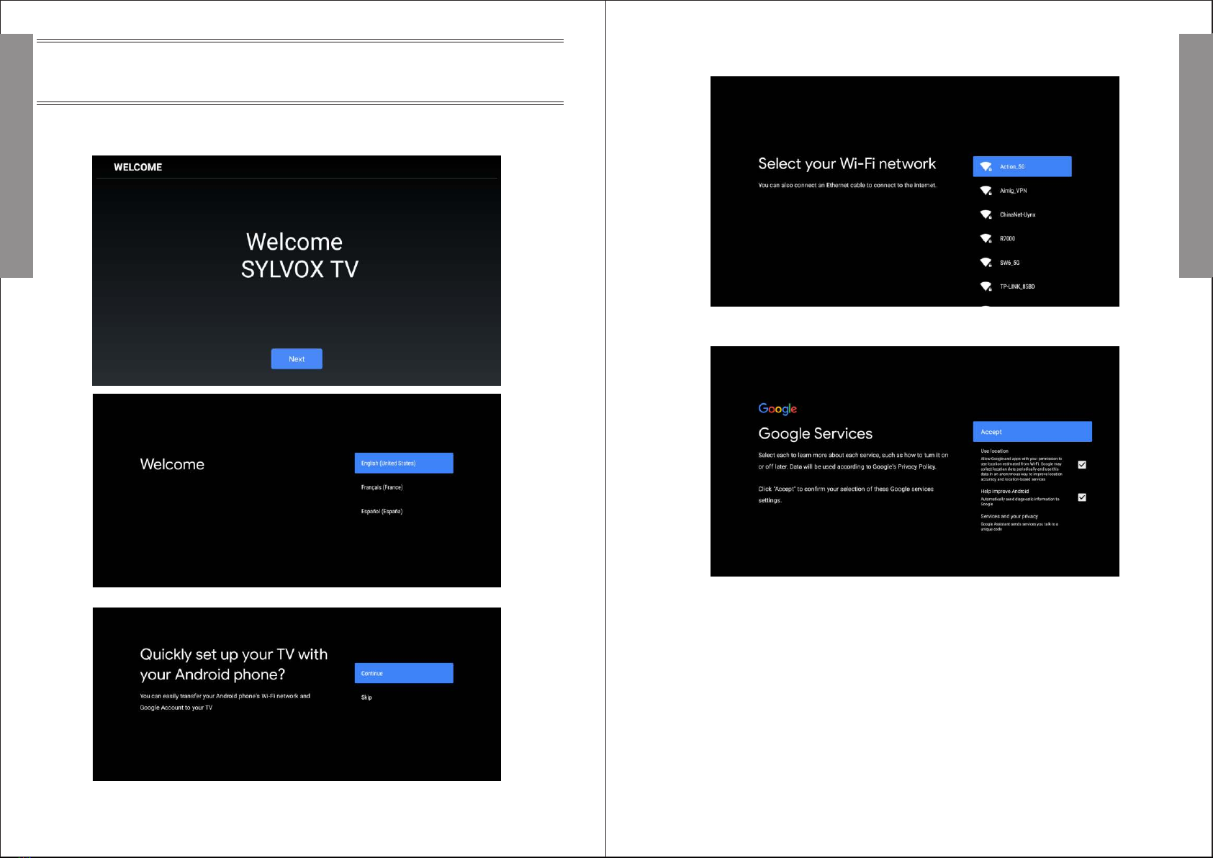Select Skip to bypass phone setup
Screen dimensions: 1213x858
(366, 697)
